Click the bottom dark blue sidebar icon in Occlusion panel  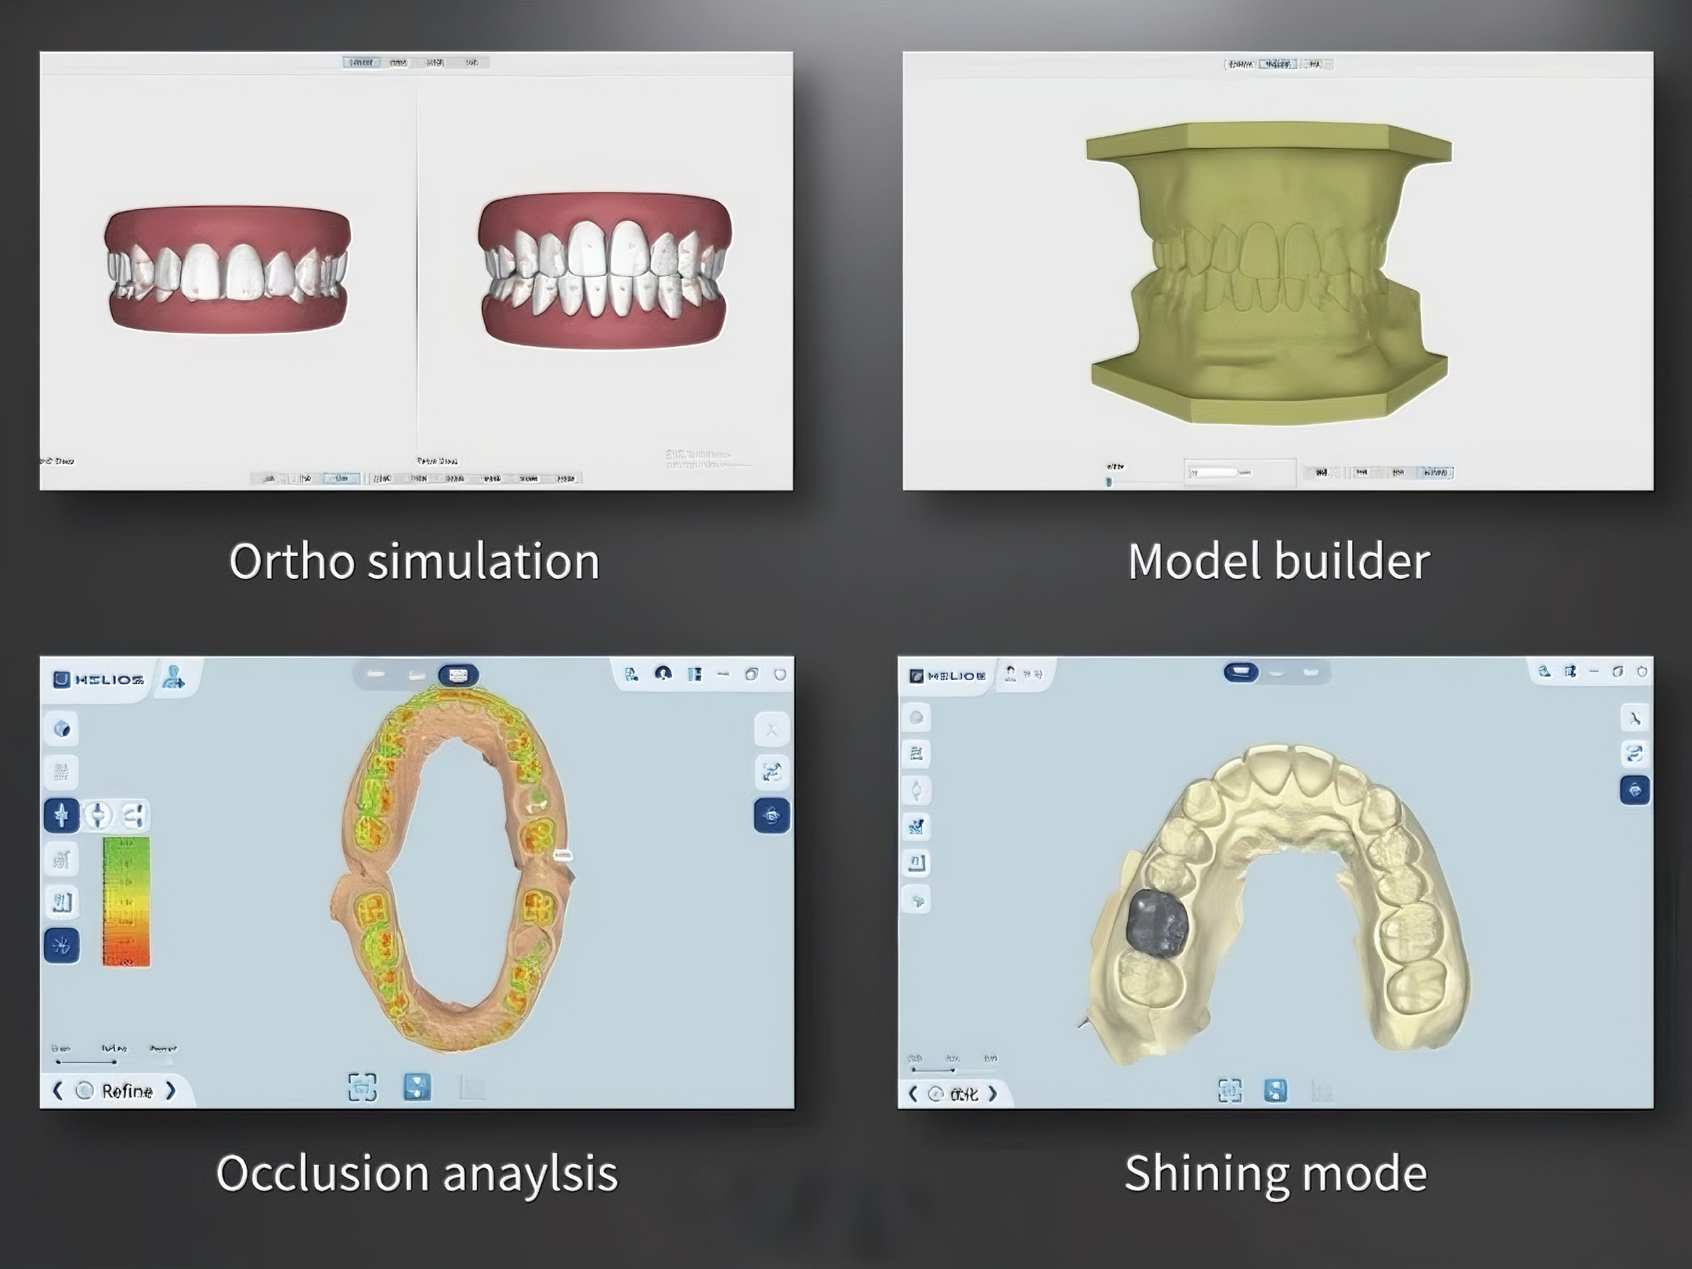(62, 945)
